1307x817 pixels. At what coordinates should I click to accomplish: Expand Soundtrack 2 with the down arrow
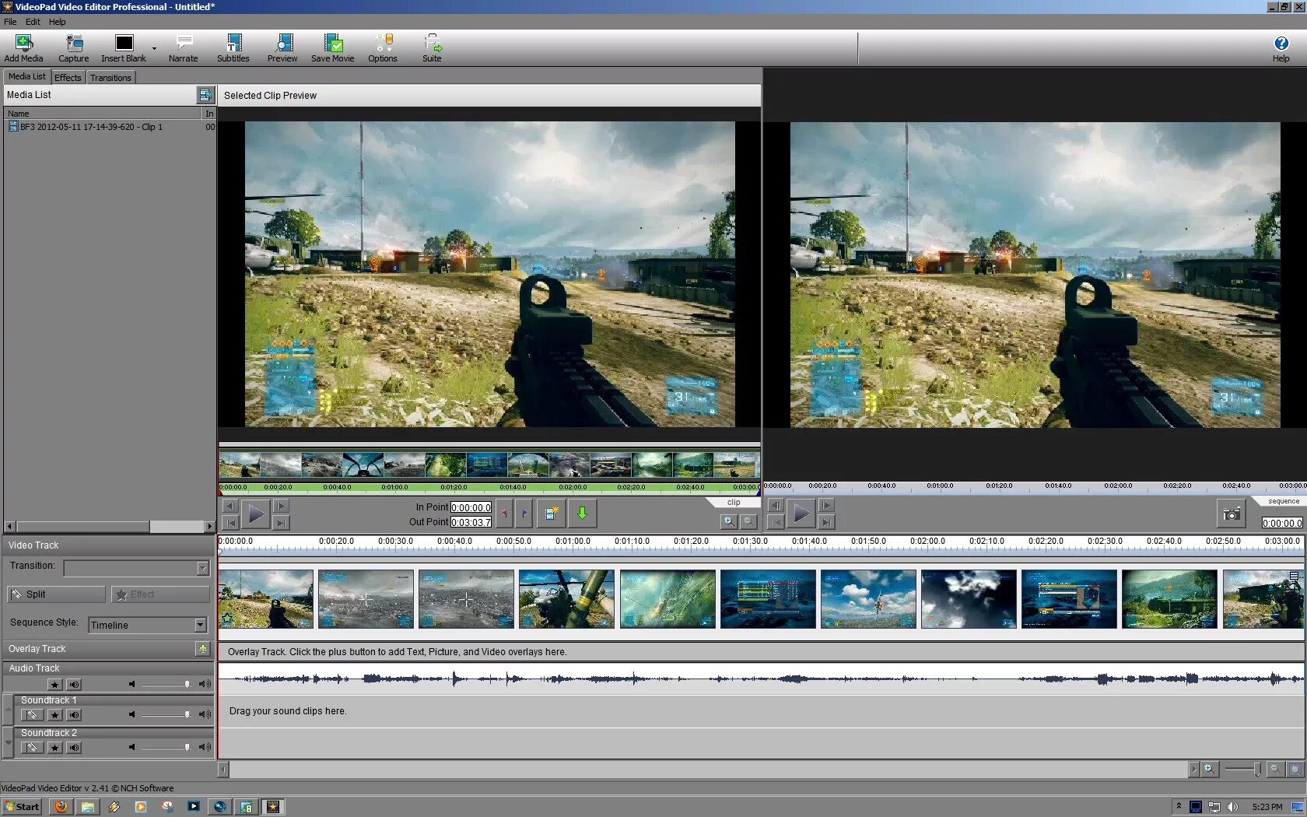(9, 741)
